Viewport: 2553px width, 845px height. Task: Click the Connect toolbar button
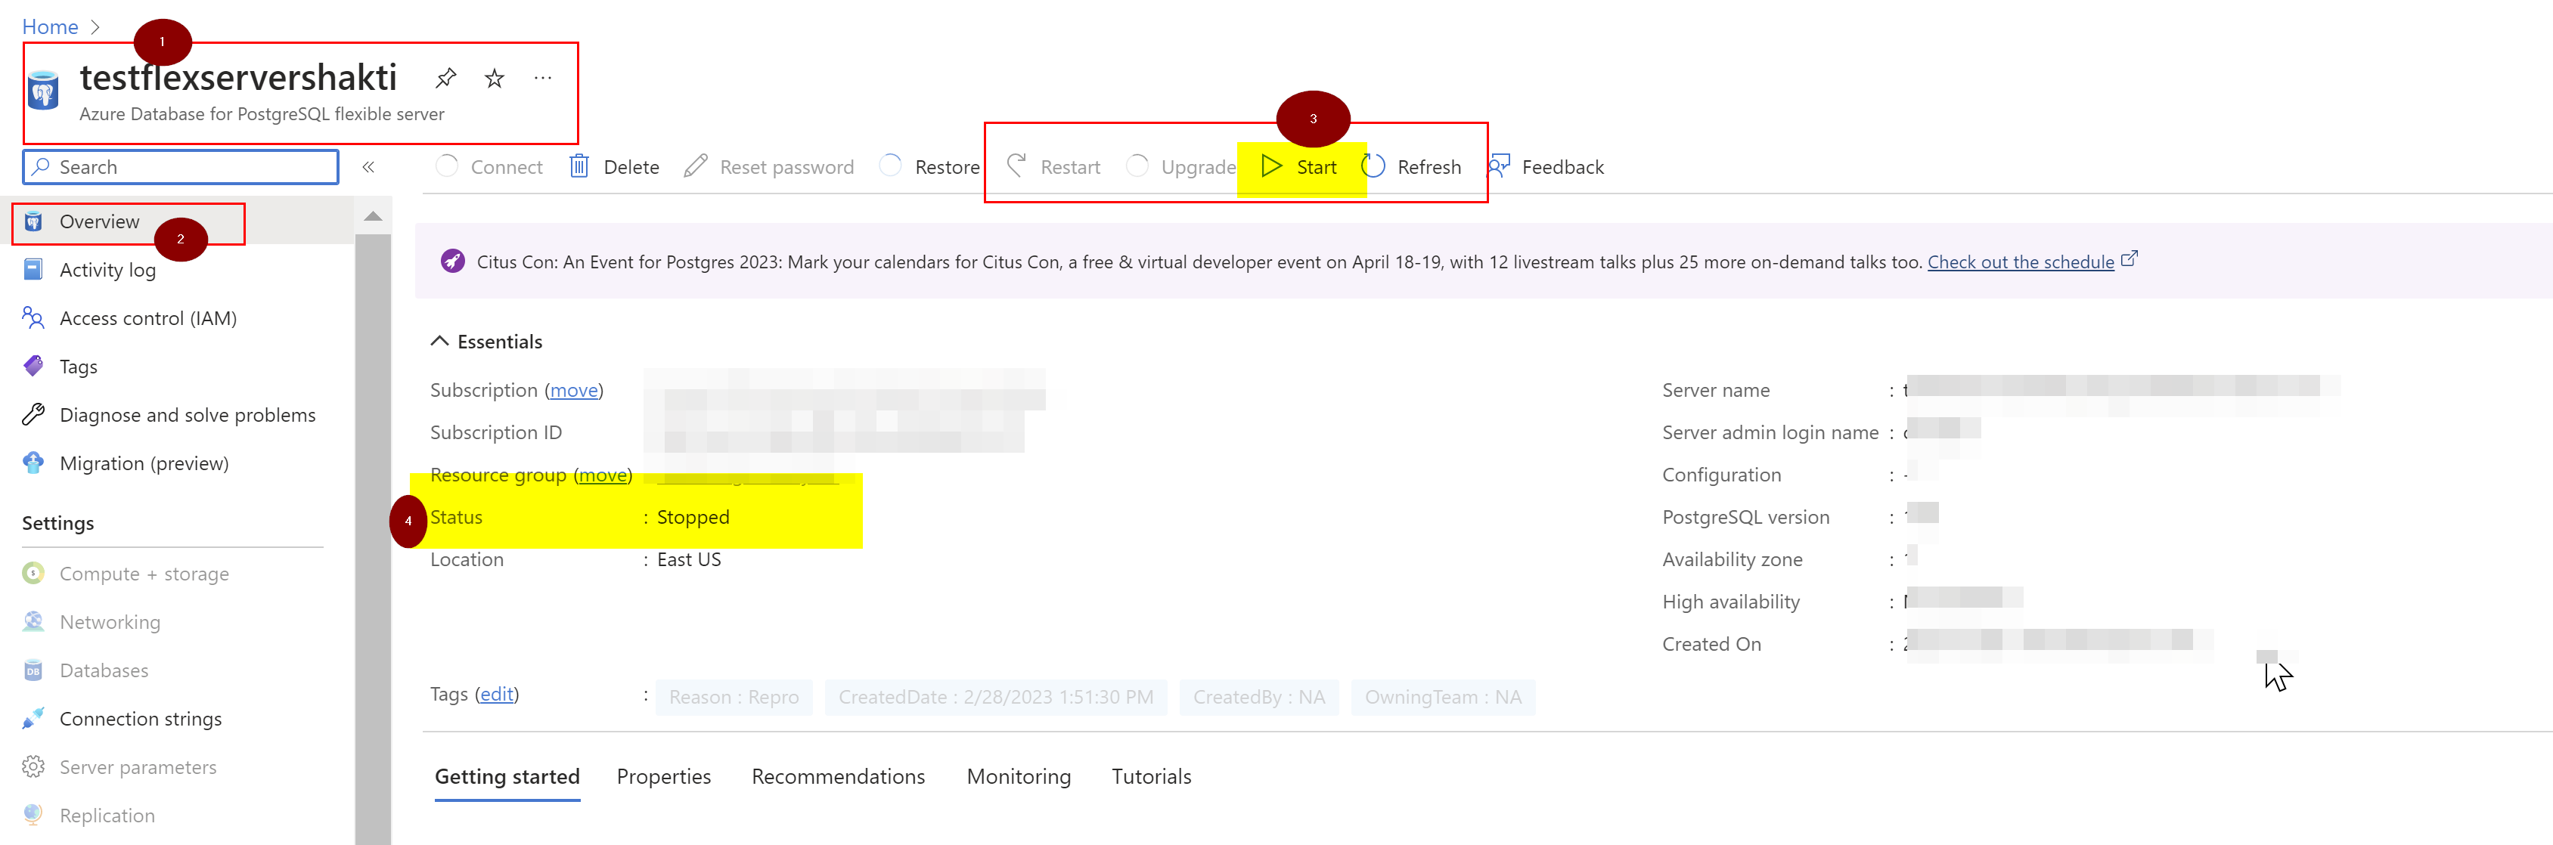pos(491,166)
